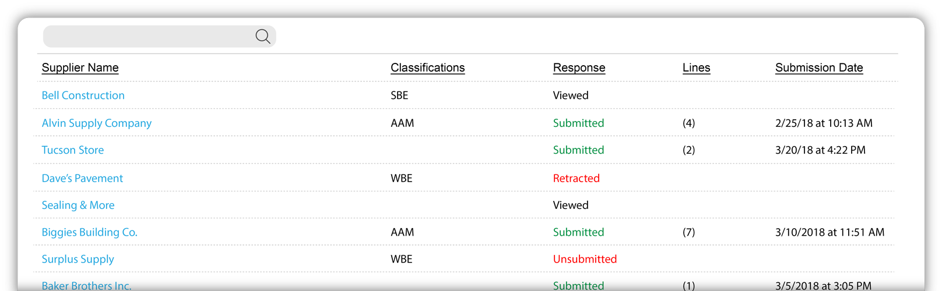Open Alvin Supply Company supplier details
This screenshot has height=291, width=942.
(96, 123)
